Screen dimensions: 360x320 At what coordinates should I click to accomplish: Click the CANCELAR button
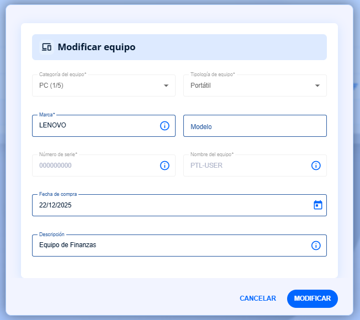click(258, 298)
